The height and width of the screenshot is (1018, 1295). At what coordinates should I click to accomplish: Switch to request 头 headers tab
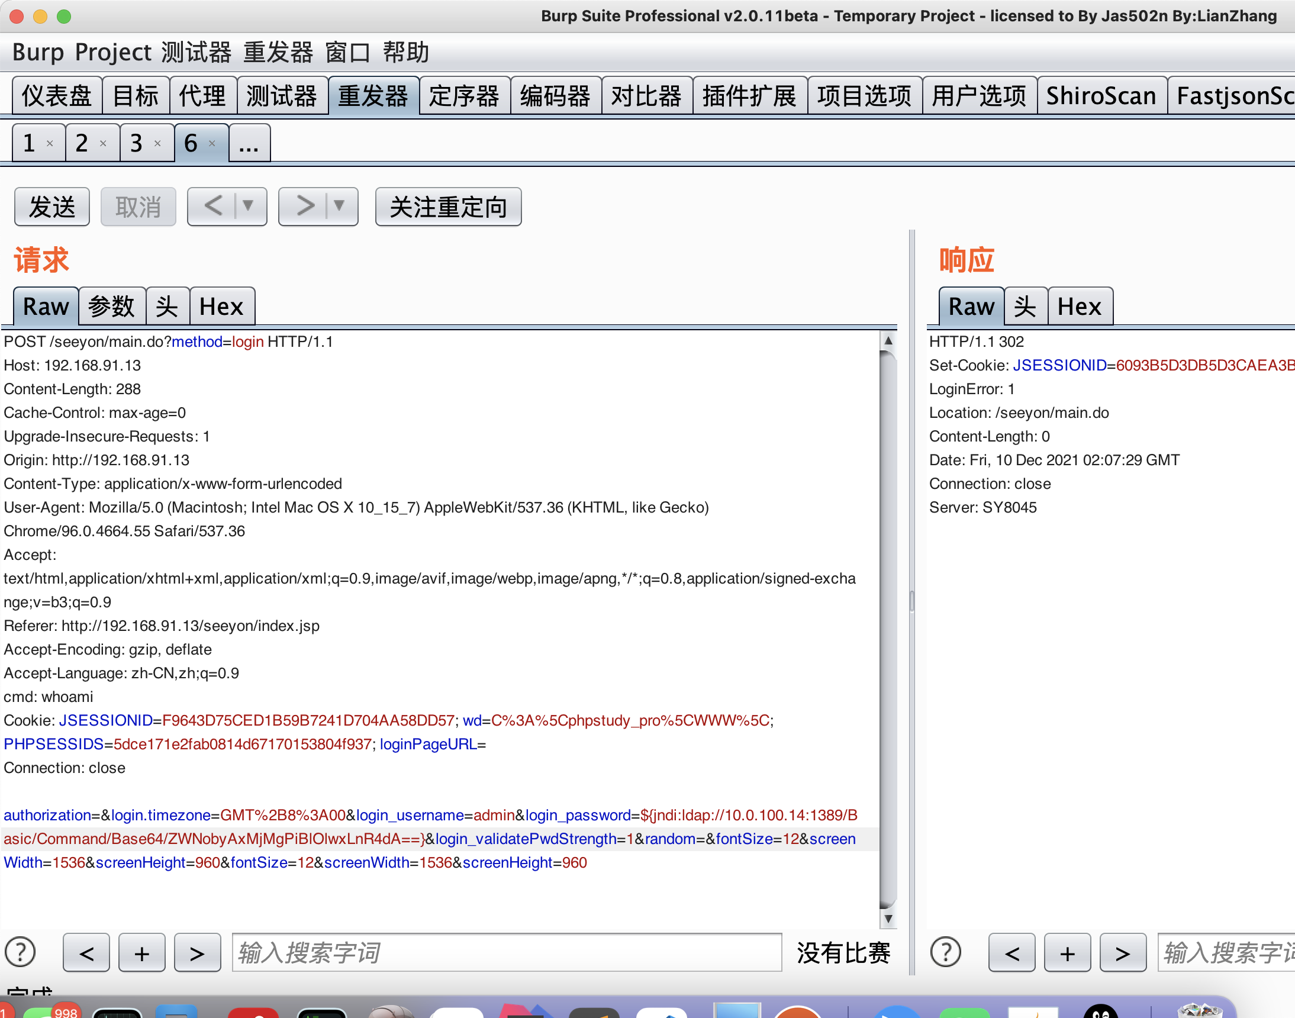click(x=167, y=307)
